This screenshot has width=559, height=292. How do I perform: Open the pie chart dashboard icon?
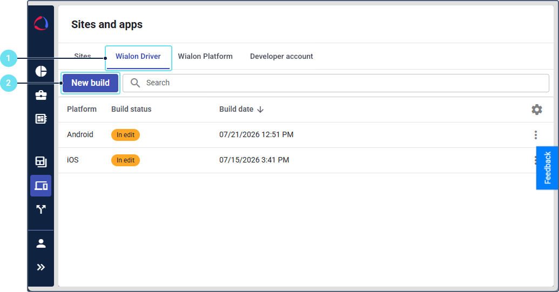pos(41,71)
